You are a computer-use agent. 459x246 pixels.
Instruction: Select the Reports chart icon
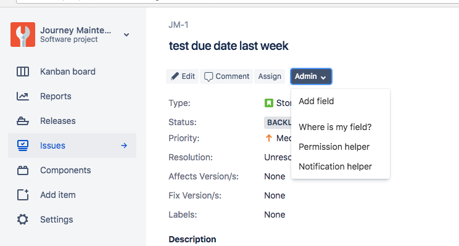23,96
